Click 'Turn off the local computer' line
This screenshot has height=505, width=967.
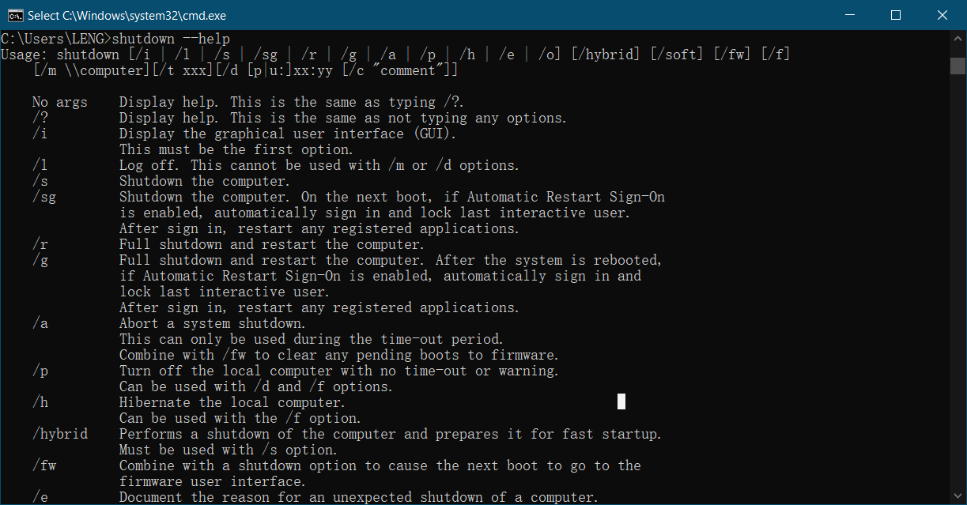click(x=339, y=371)
